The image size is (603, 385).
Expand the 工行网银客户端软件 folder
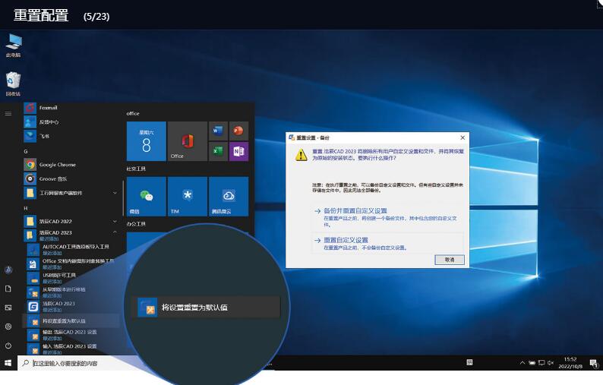71,193
